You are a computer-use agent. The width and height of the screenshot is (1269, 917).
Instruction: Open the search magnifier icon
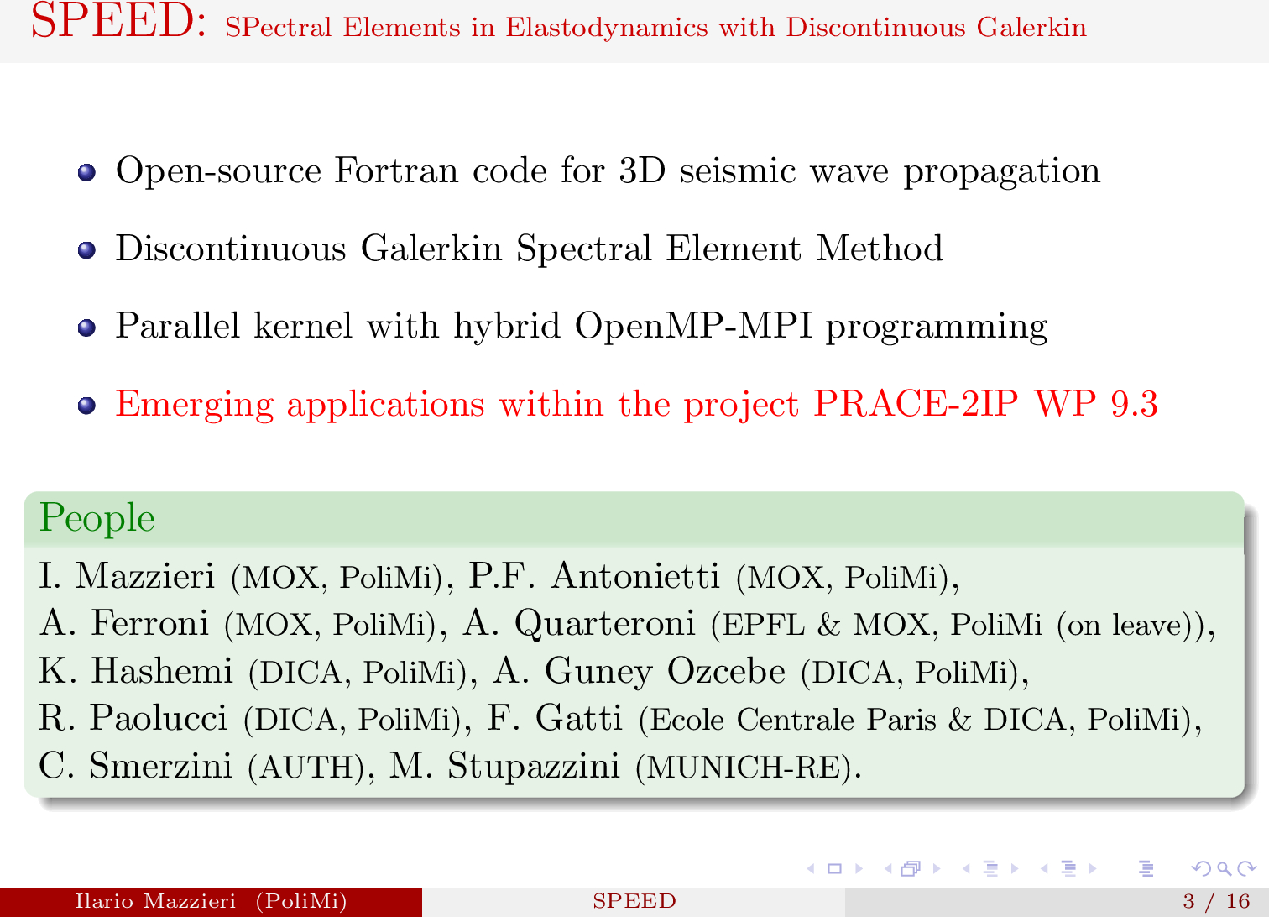(1223, 868)
